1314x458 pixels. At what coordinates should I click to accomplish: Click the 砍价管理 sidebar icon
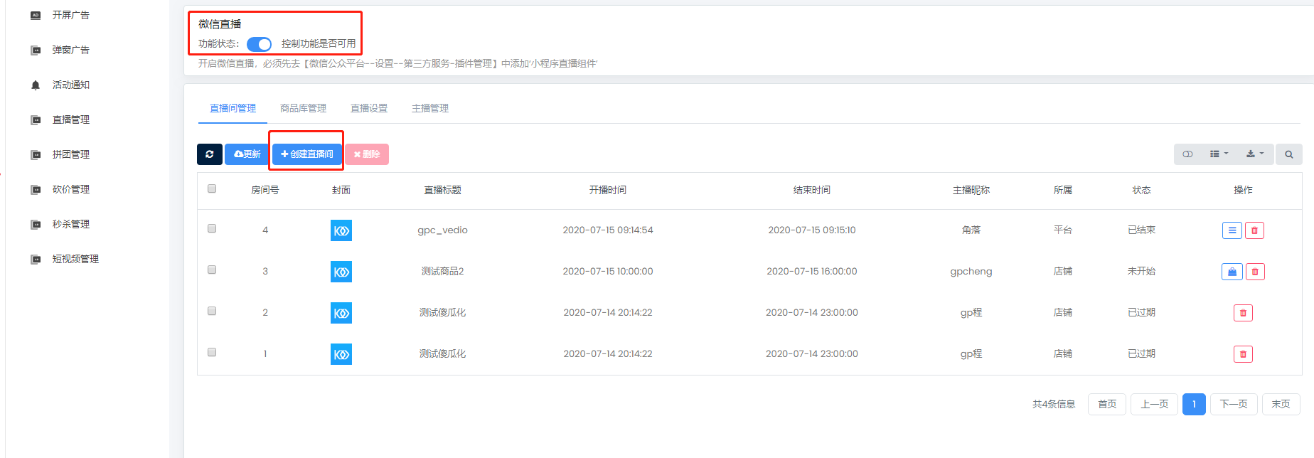(x=36, y=189)
